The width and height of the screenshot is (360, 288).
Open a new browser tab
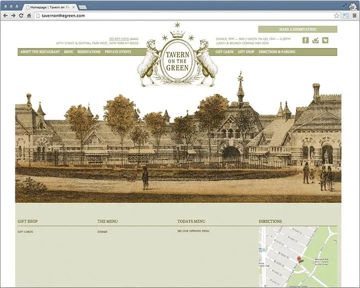(x=82, y=7)
